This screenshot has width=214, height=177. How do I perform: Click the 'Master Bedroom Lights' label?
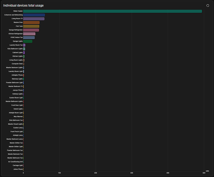(15, 68)
